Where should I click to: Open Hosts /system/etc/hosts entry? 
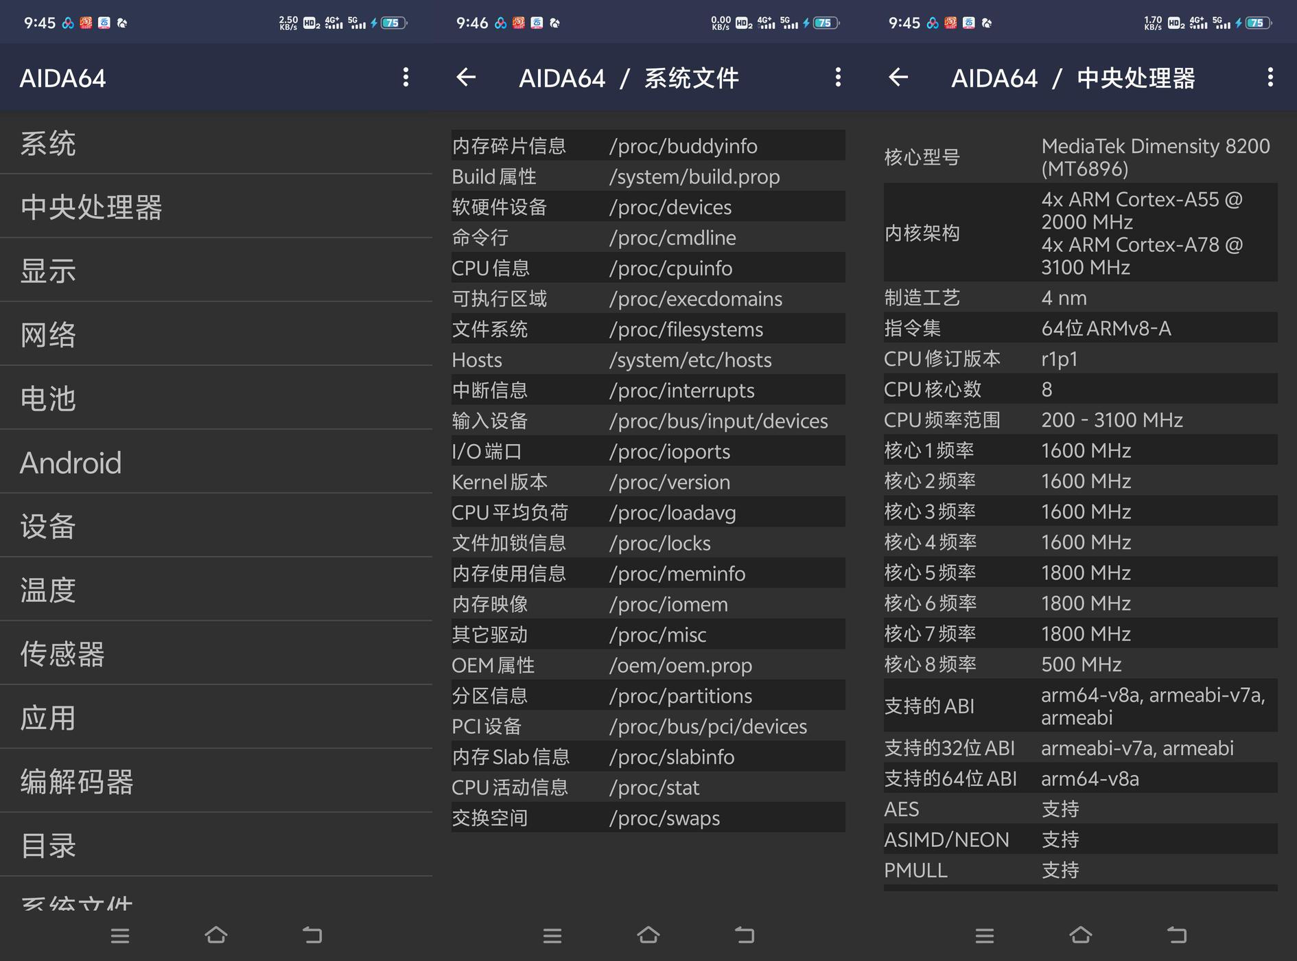tap(648, 360)
